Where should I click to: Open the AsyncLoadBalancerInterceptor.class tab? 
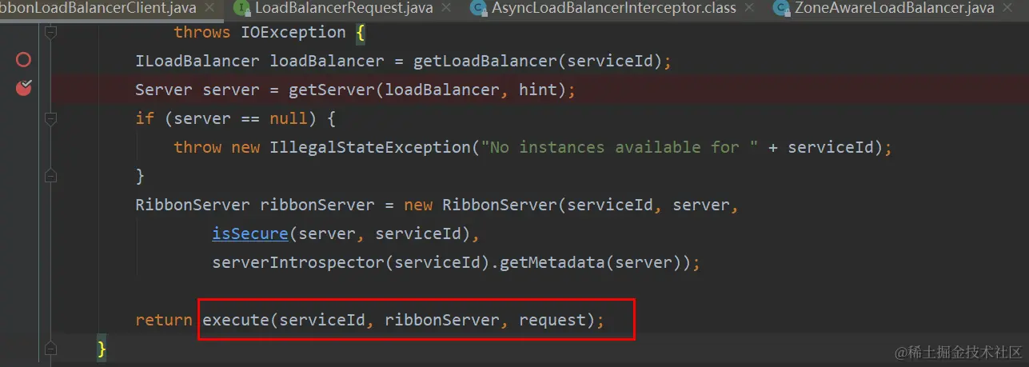(614, 9)
